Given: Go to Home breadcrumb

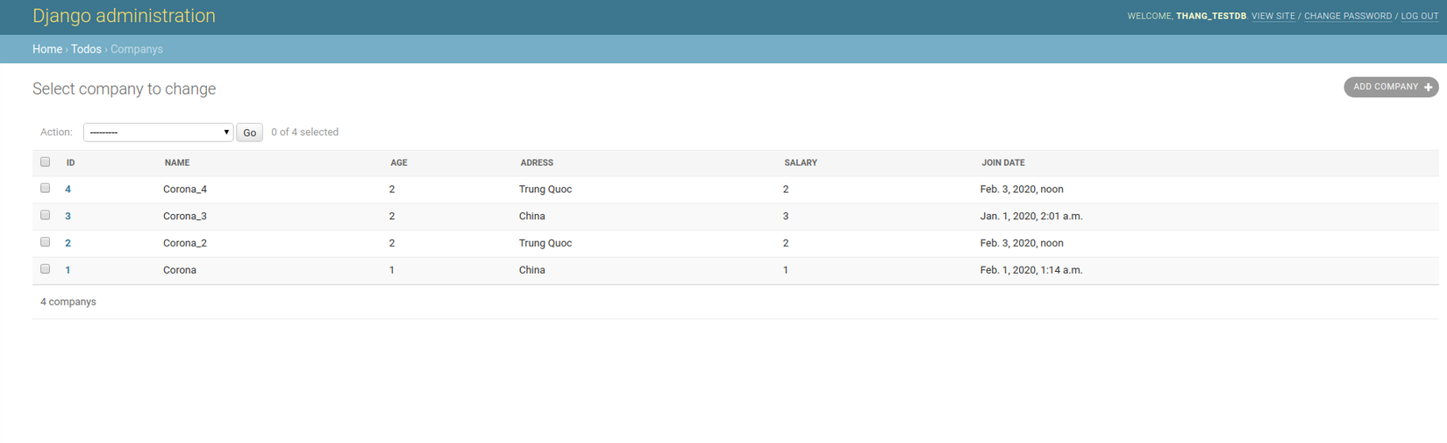Looking at the screenshot, I should point(47,49).
